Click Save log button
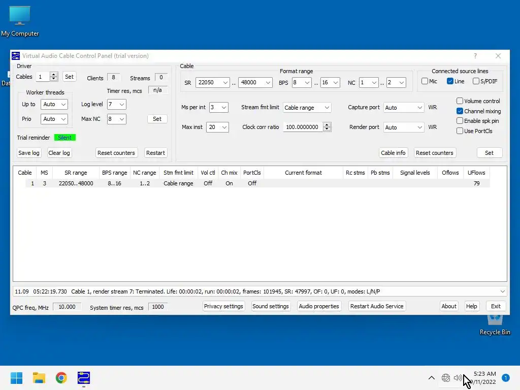 point(29,153)
